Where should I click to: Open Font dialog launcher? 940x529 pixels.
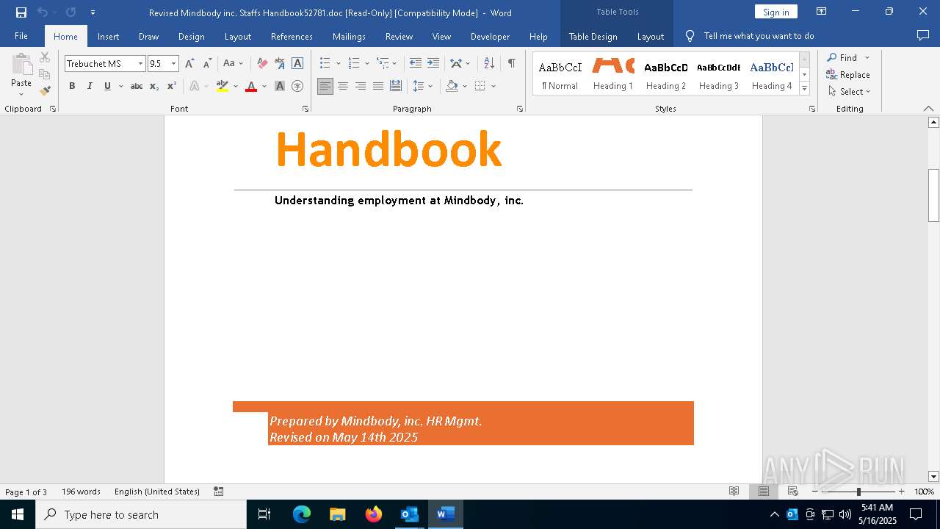coord(305,109)
